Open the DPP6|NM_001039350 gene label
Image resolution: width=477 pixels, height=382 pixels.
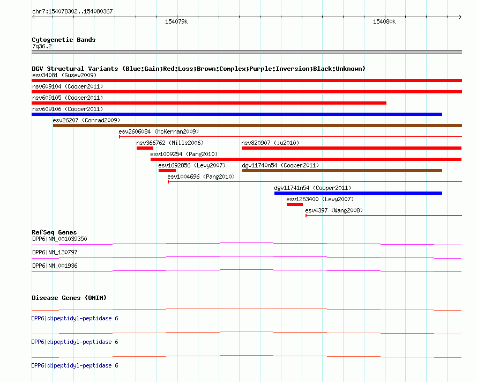click(x=59, y=239)
